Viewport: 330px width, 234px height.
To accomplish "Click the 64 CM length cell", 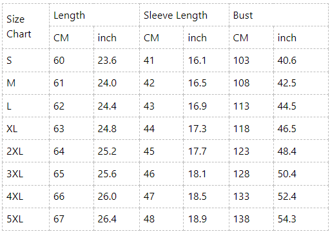I will click(72, 151).
